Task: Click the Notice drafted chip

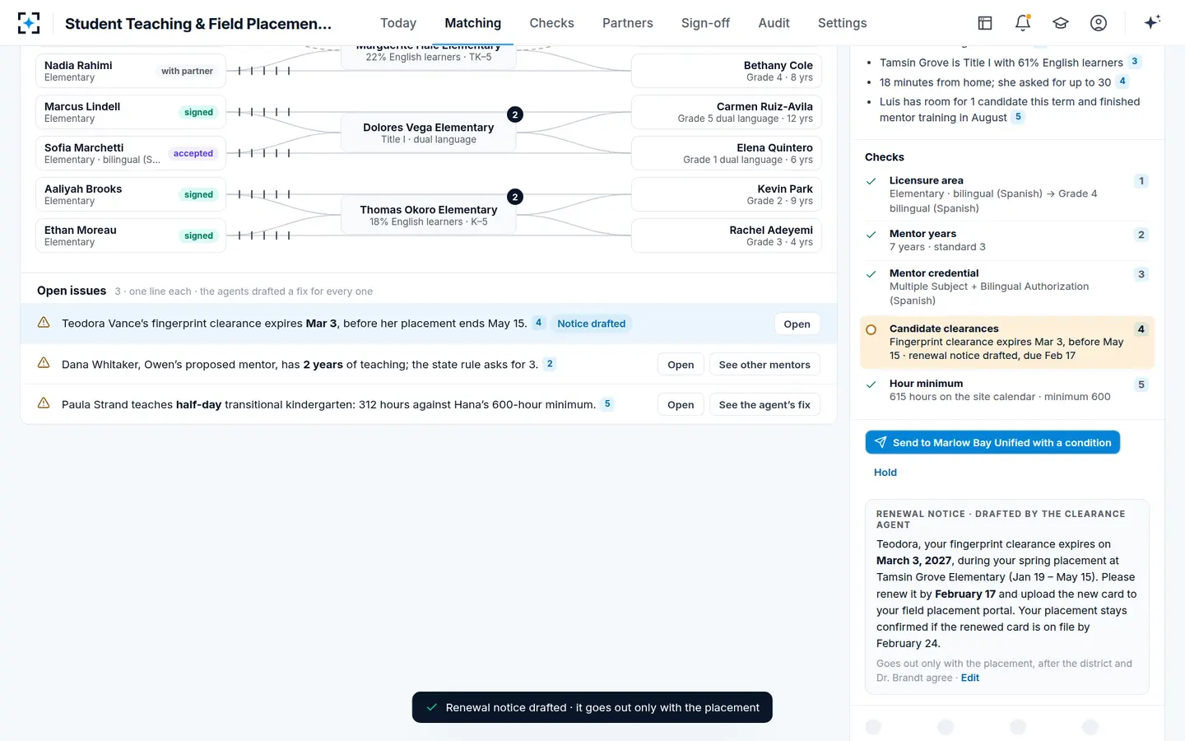Action: click(592, 324)
